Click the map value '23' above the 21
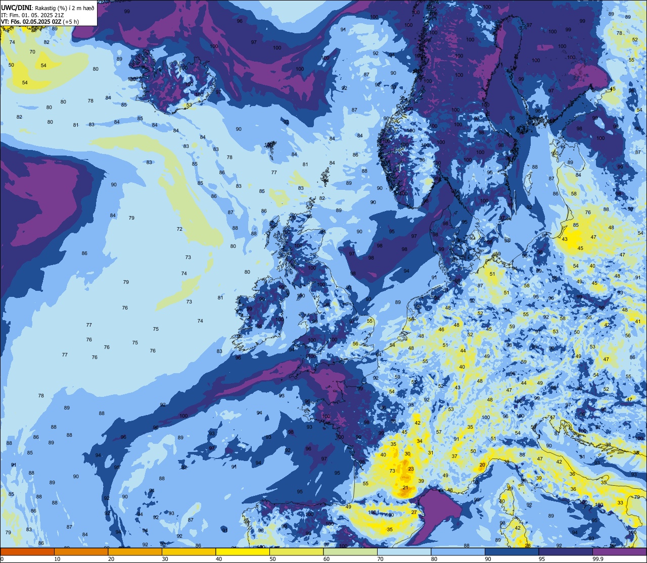The width and height of the screenshot is (647, 563). tap(411, 469)
